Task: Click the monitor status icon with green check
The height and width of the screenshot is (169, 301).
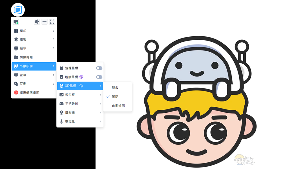Action: [16, 22]
